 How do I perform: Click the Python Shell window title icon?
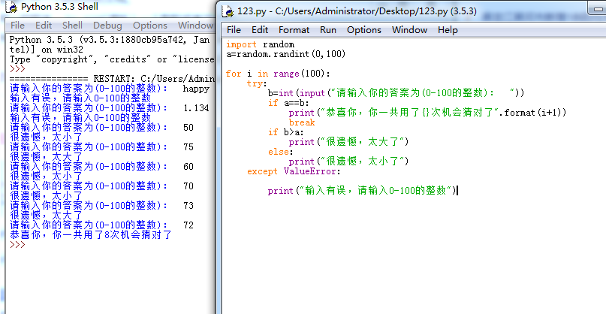[13, 7]
